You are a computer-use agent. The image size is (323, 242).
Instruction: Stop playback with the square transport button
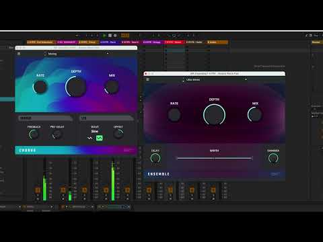[x=110, y=36]
